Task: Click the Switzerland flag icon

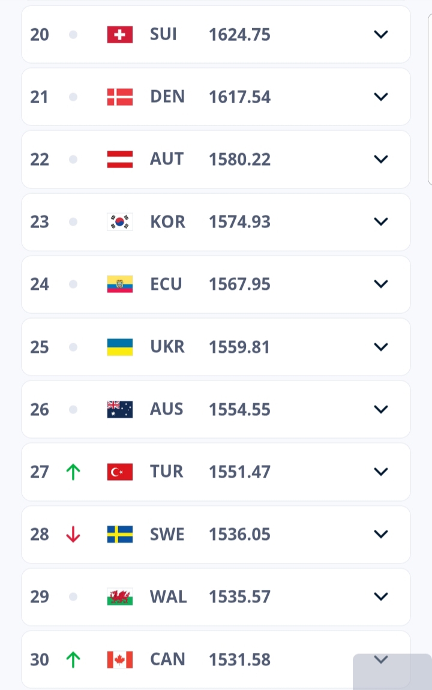Action: (120, 35)
